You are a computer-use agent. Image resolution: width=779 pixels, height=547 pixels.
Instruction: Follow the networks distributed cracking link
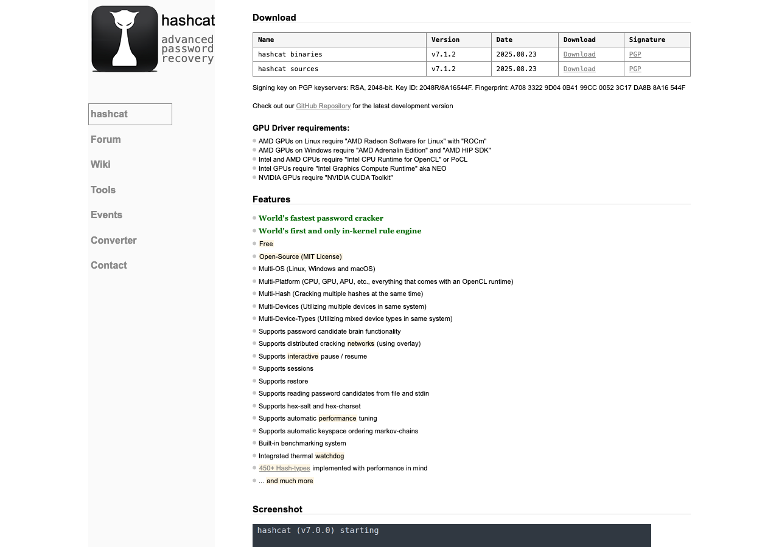[x=360, y=343]
